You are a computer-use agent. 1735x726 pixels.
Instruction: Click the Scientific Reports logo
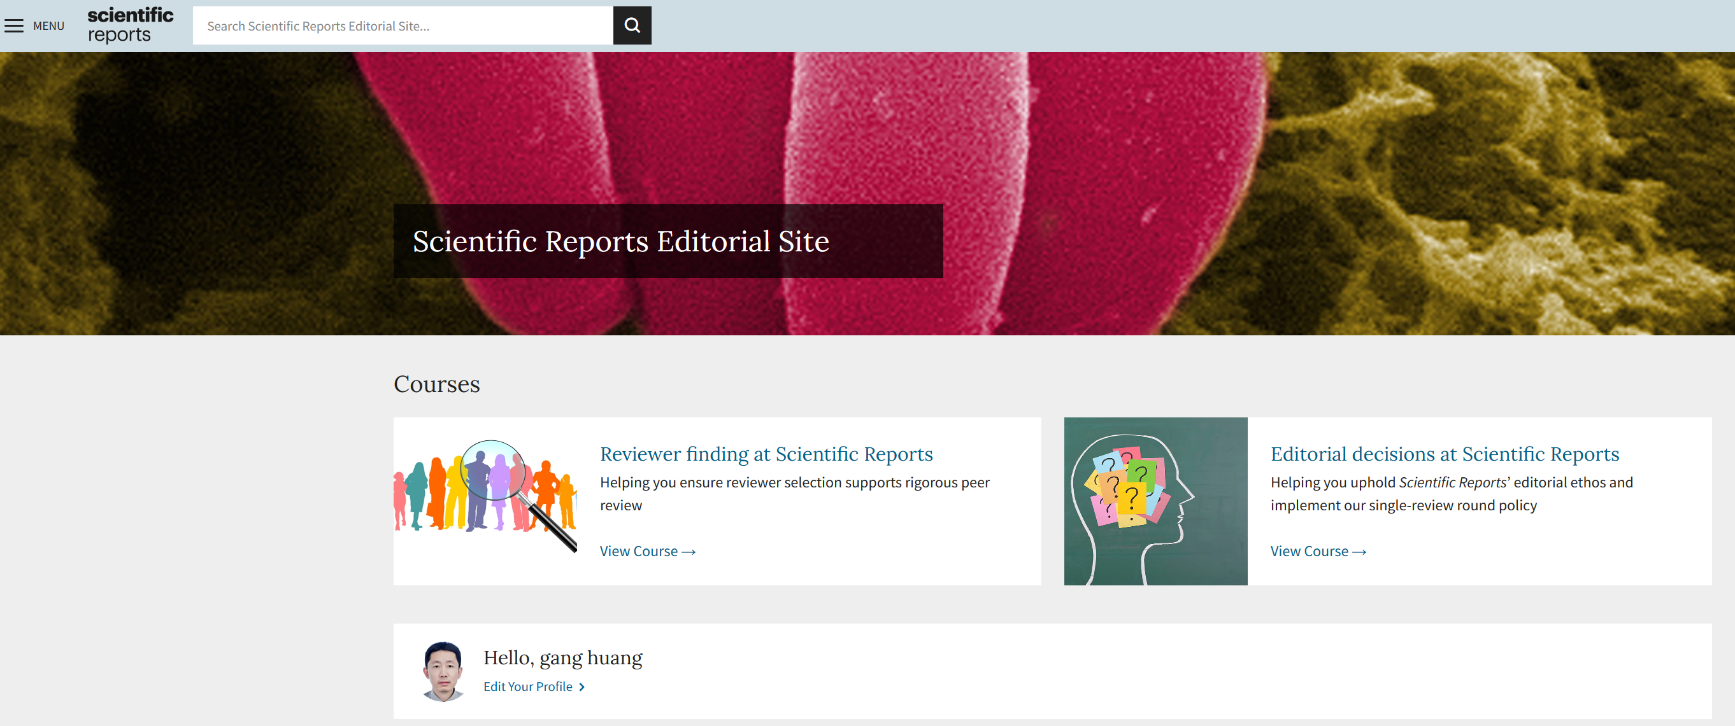pyautogui.click(x=130, y=25)
